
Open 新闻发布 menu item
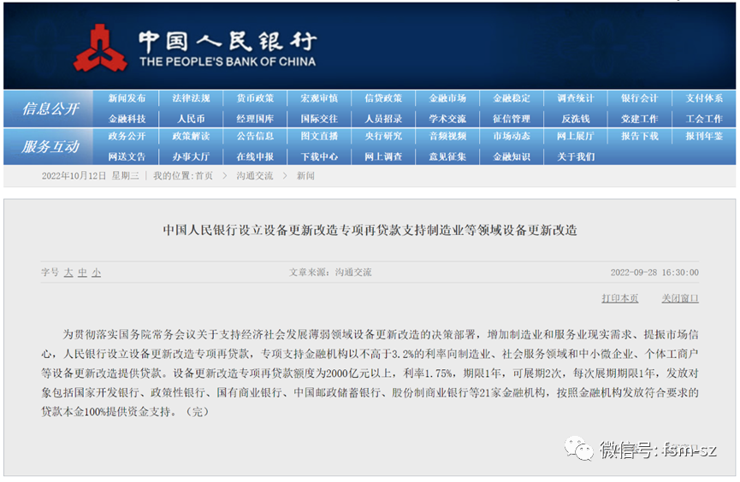point(127,98)
